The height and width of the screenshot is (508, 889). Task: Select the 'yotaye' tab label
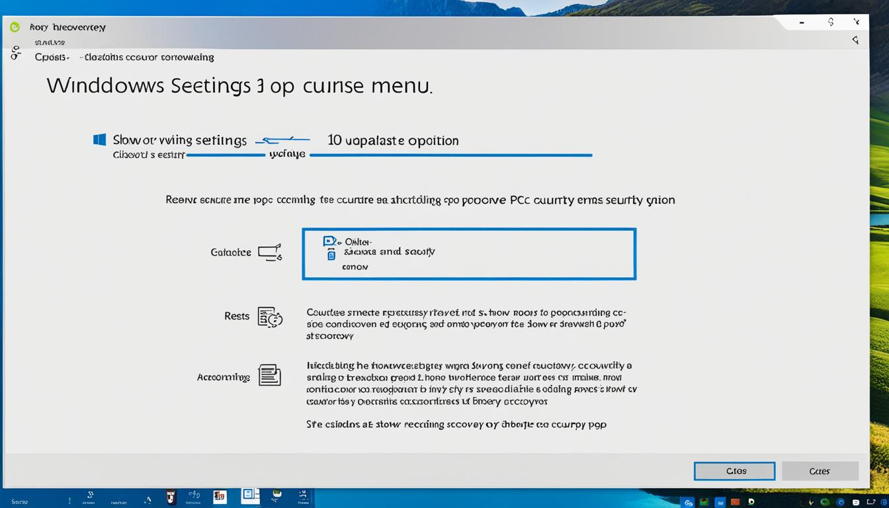[x=288, y=154]
